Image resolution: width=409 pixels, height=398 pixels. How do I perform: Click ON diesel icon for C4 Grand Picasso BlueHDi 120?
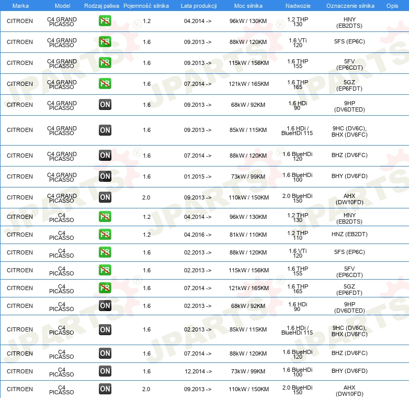[x=105, y=156]
